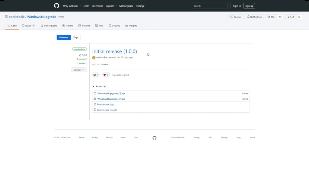309x174 pixels.
Task: Open the Issues tab
Action: click(28, 26)
